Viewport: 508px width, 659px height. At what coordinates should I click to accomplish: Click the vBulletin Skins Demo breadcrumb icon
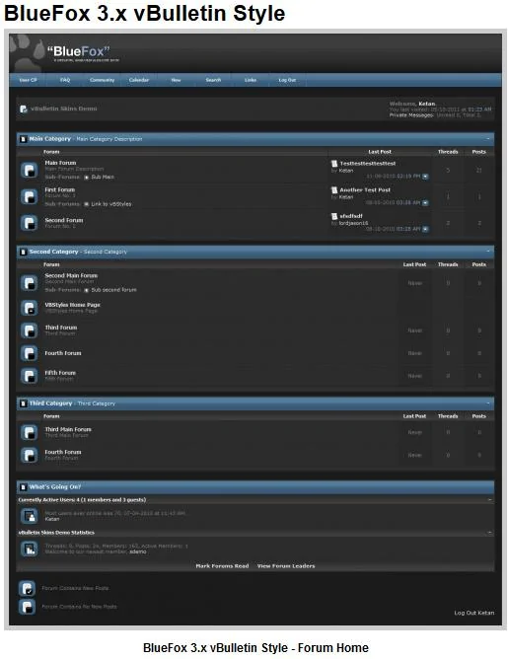(x=23, y=109)
